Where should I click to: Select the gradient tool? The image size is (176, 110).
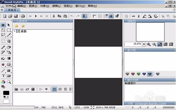tap(9, 58)
